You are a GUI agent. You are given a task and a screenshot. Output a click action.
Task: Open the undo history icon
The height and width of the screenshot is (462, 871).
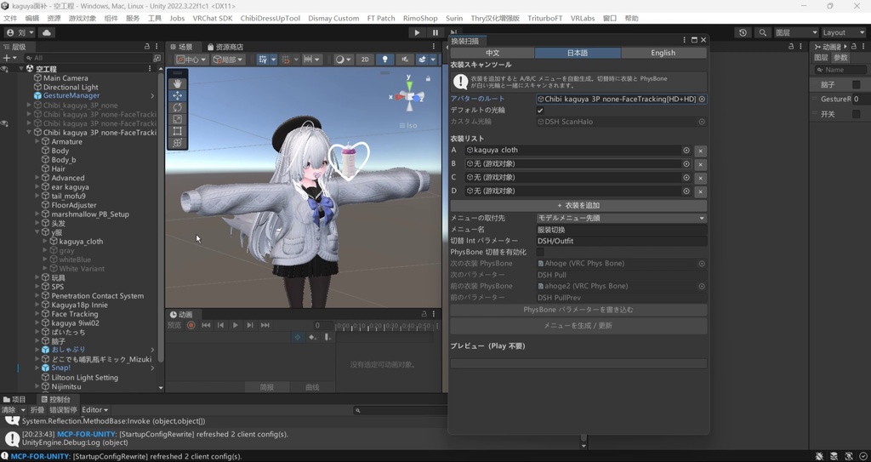(x=743, y=33)
